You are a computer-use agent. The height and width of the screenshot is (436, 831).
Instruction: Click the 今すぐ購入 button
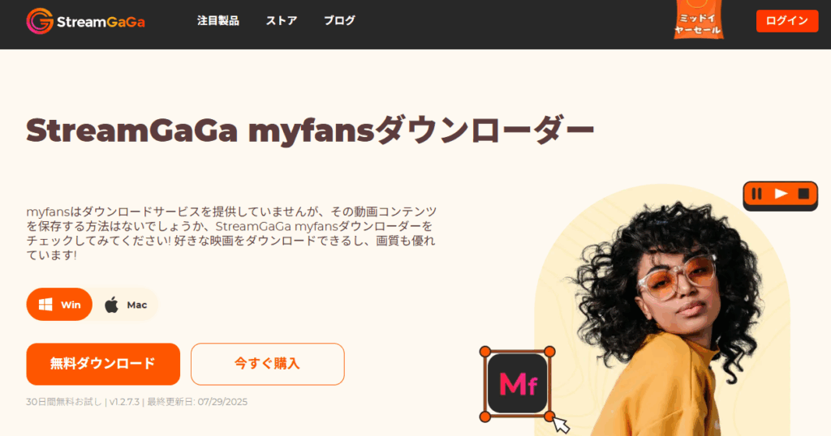click(268, 364)
